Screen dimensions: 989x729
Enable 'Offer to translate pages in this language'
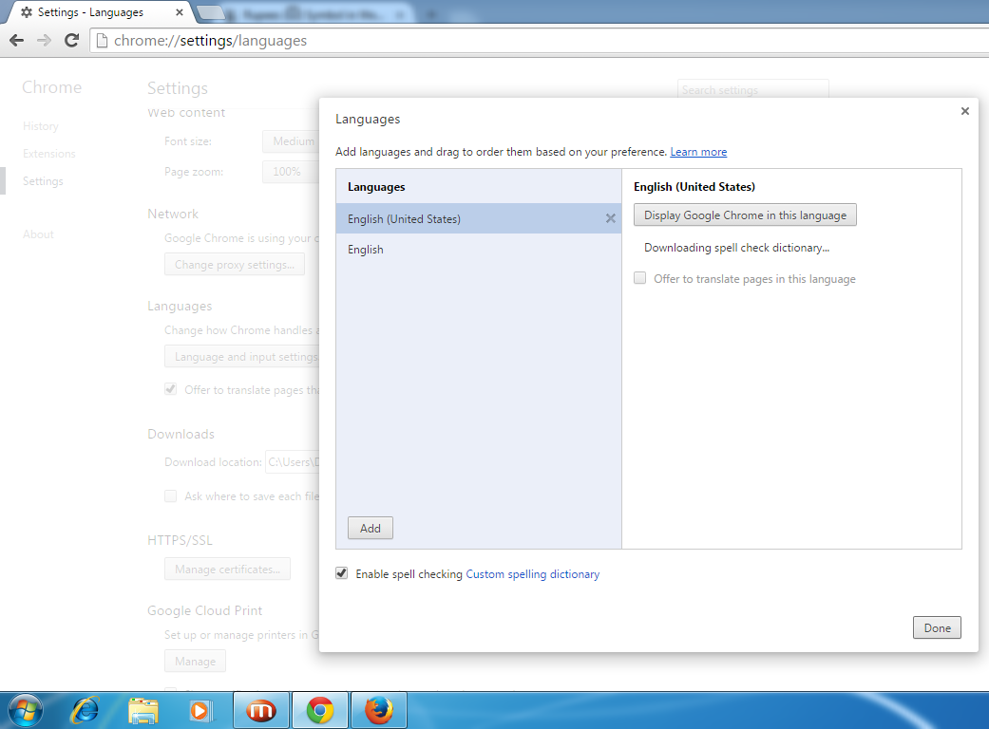click(x=640, y=278)
